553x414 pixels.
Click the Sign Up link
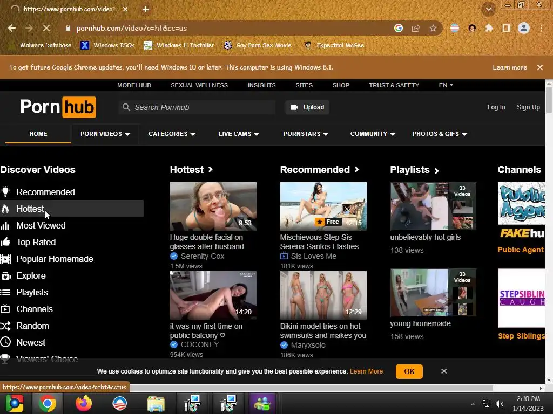(x=528, y=107)
